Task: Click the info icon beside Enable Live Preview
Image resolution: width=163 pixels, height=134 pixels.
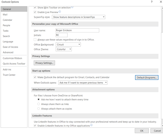Action: click(x=60, y=12)
